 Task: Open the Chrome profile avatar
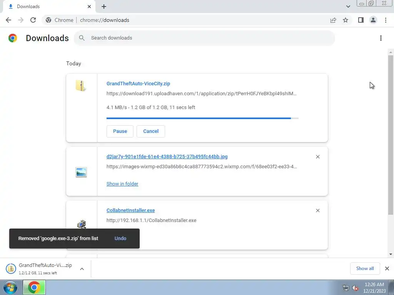coord(373,20)
